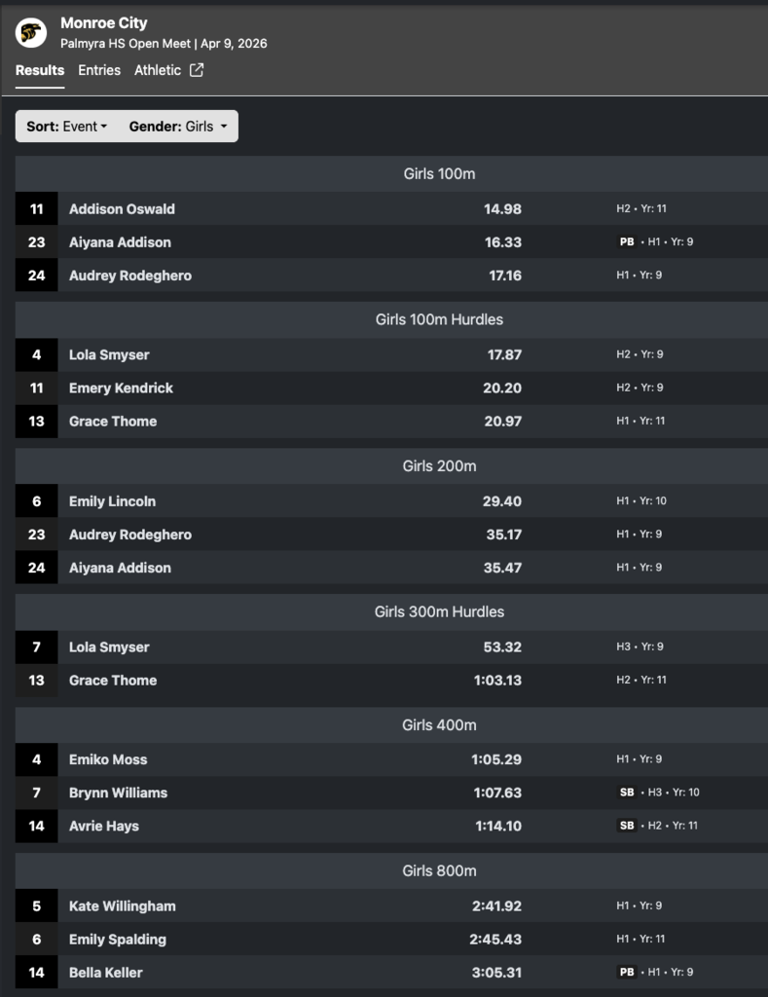Click Lola Smyser in 100m Hurdles
Viewport: 768px width, 997px height.
109,355
